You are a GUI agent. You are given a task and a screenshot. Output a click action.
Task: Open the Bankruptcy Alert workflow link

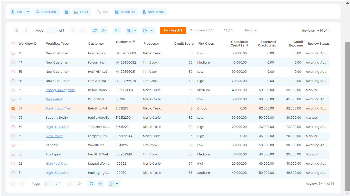58,108
